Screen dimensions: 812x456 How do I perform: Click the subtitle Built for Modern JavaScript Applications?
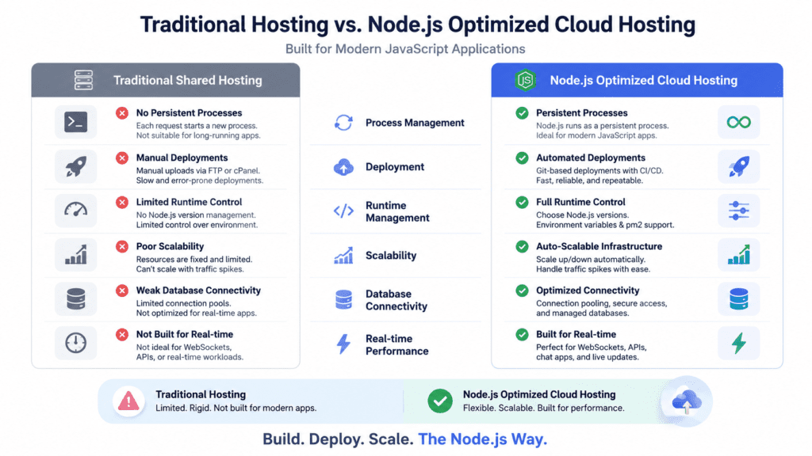(405, 49)
